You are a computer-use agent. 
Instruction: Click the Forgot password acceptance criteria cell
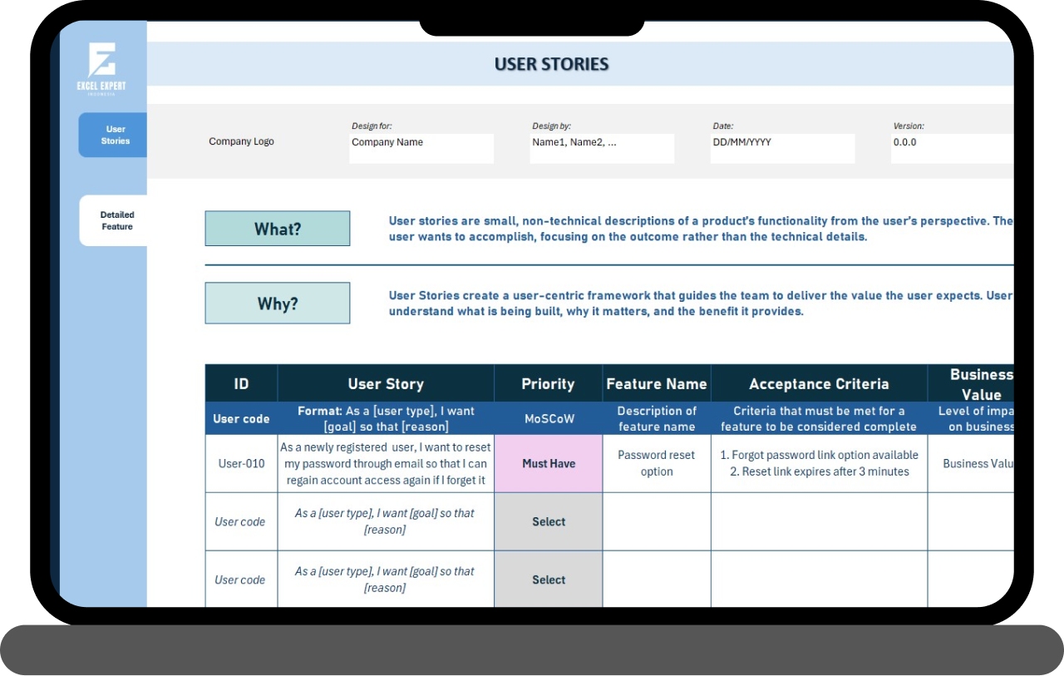pyautogui.click(x=819, y=464)
